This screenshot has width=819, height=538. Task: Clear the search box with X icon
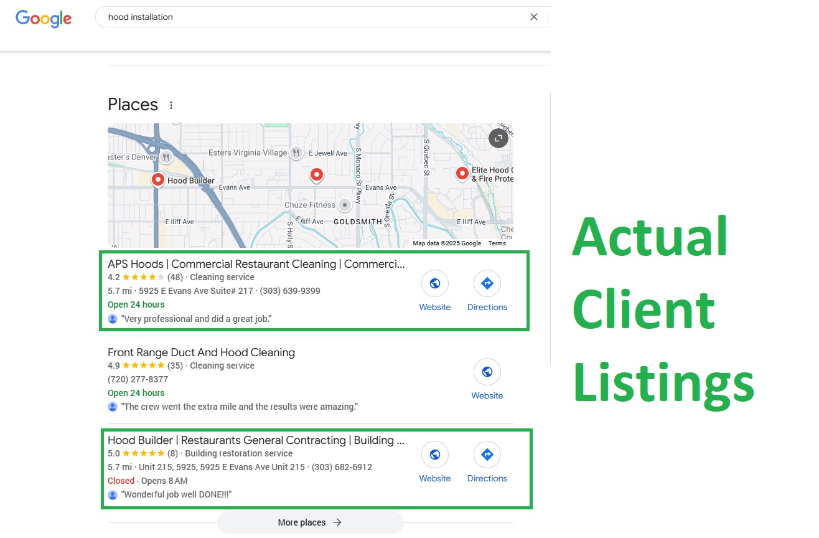coord(533,17)
